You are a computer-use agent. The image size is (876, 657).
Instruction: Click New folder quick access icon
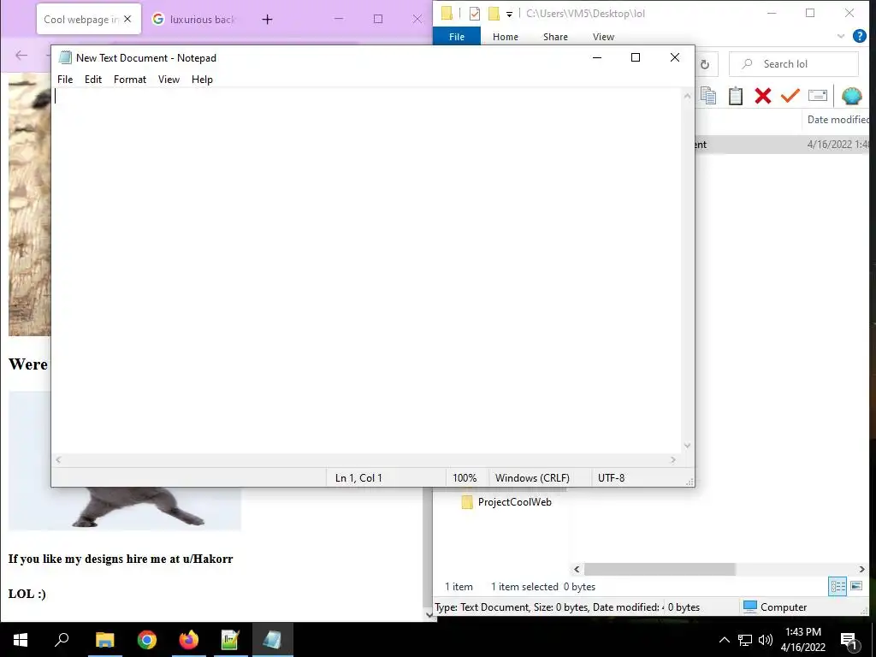[494, 13]
